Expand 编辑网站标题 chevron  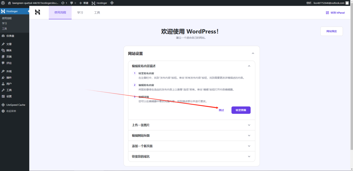(x=249, y=135)
